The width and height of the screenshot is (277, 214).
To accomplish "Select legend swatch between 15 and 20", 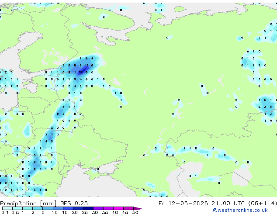I will (x=68, y=208).
